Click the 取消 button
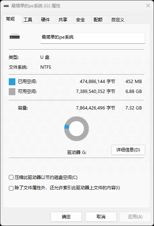This screenshot has height=226, width=154. (x=101, y=217)
